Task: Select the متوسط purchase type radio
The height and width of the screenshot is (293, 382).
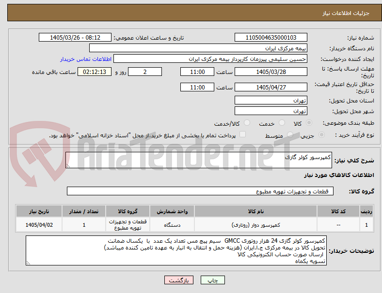Action: tap(290, 134)
